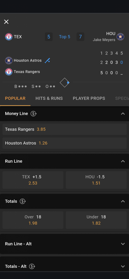Tap the Texas Rangers logo beside TEX
This screenshot has height=279, width=129.
coord(9,37)
